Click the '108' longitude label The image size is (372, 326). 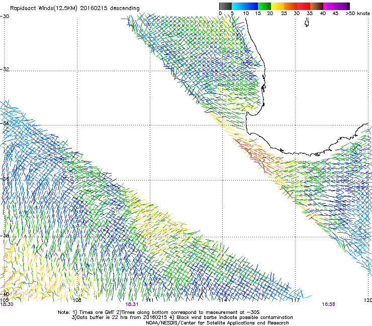point(77,300)
